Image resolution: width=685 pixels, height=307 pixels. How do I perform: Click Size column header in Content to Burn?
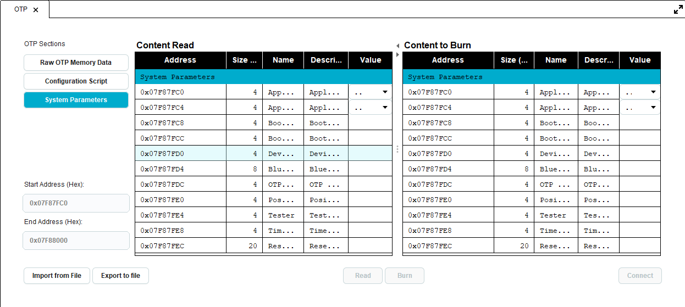coord(514,60)
